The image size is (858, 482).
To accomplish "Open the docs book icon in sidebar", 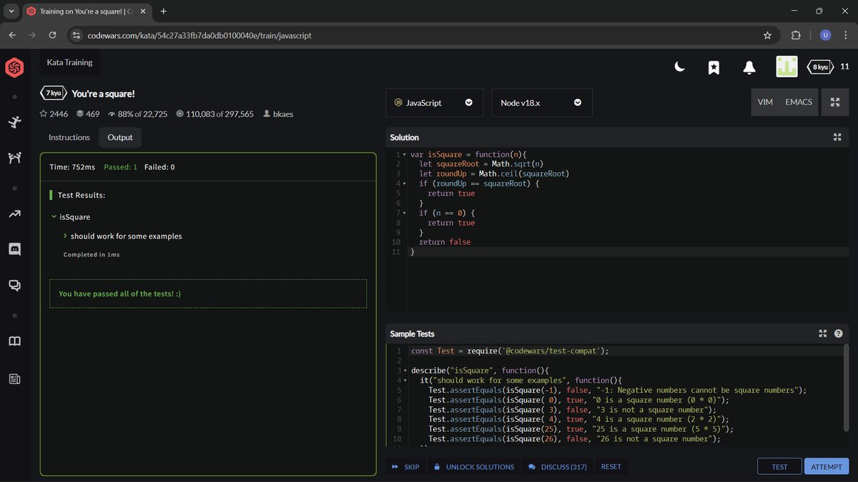I will (x=14, y=341).
